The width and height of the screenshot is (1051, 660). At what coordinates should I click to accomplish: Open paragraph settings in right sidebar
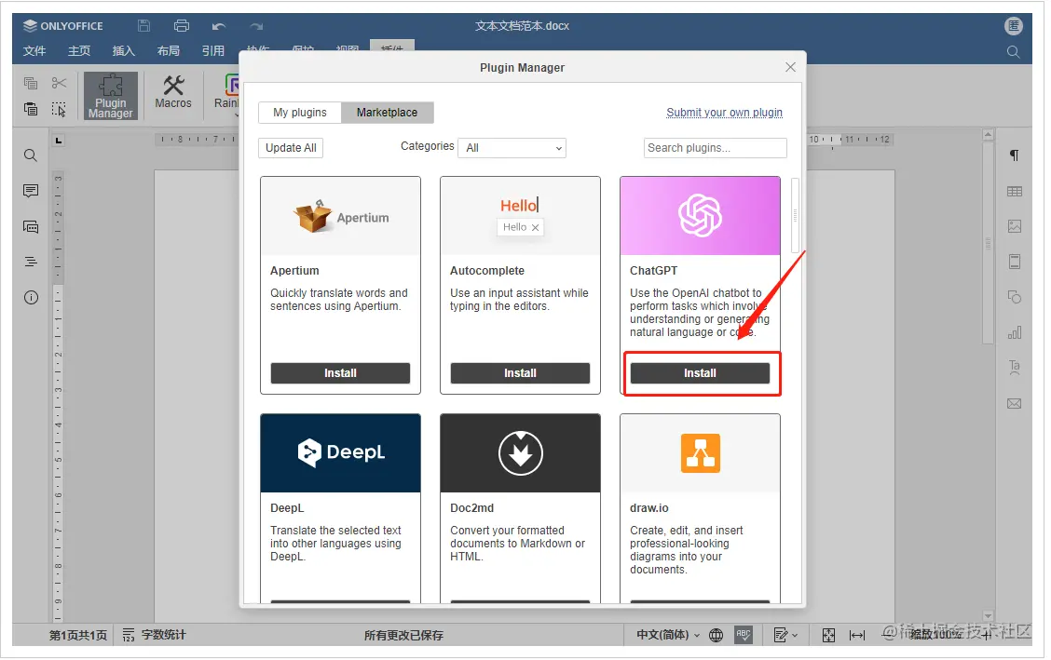(x=1014, y=155)
